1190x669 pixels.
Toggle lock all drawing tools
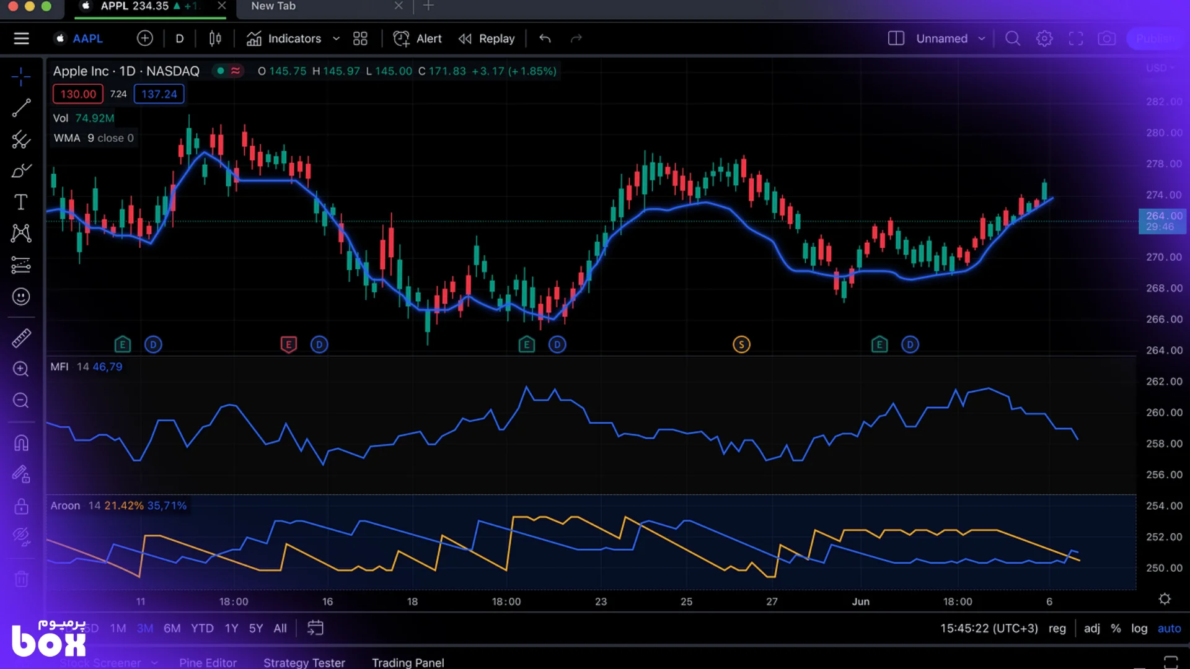pyautogui.click(x=21, y=506)
